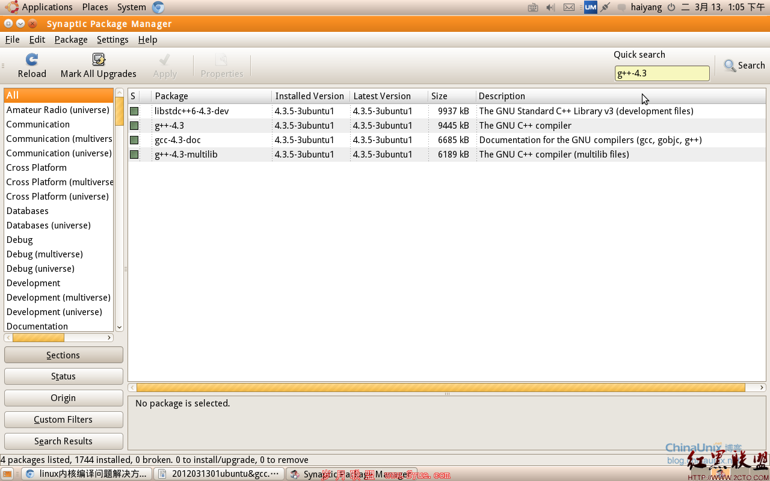
Task: Open Search dialog via magnifier button
Action: click(744, 66)
